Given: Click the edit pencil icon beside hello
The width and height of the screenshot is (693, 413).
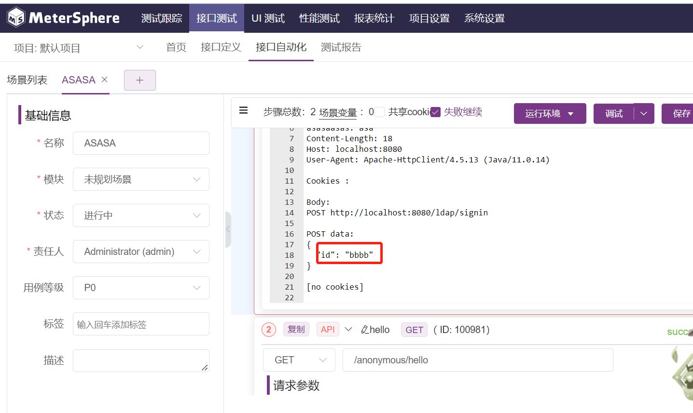Looking at the screenshot, I should click(x=364, y=329).
